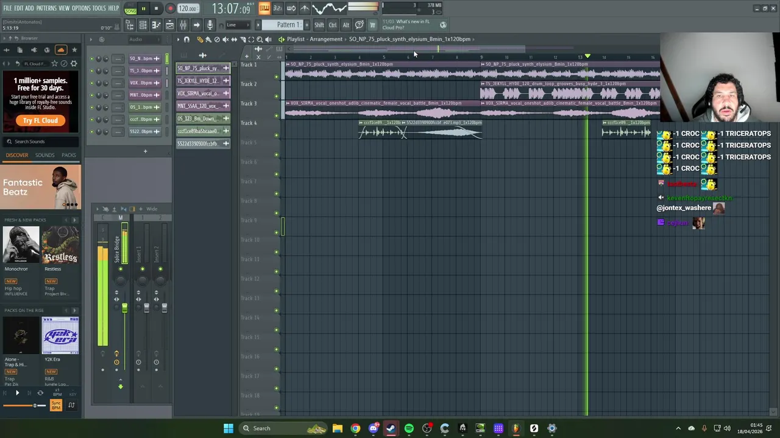Click the Try FL Cloud button
Image resolution: width=780 pixels, height=438 pixels.
pos(40,120)
